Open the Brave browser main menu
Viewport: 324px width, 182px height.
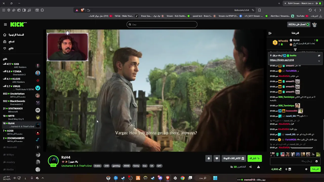pos(4,10)
